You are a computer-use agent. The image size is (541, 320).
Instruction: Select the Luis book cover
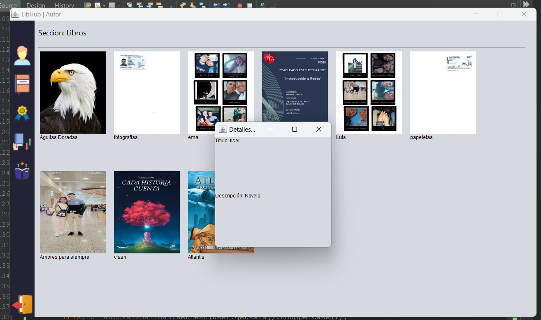pyautogui.click(x=369, y=92)
